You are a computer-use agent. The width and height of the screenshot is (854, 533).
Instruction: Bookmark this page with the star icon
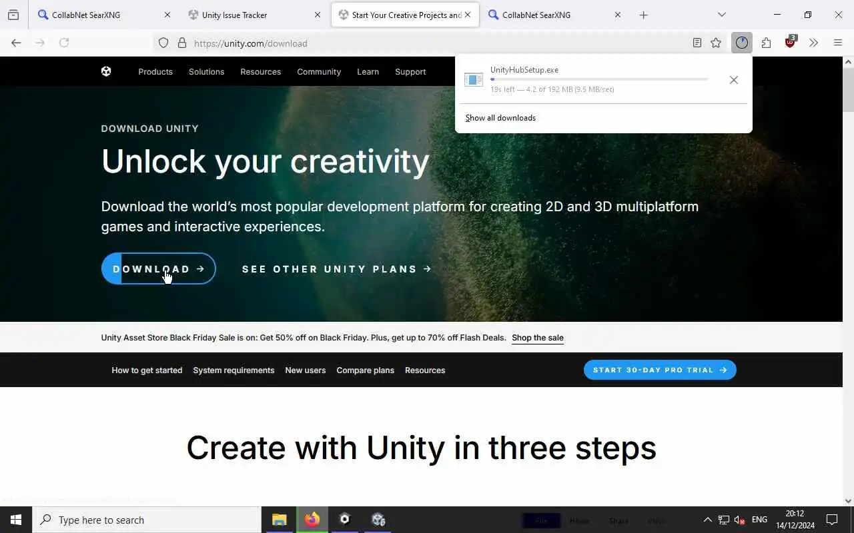[x=716, y=43]
